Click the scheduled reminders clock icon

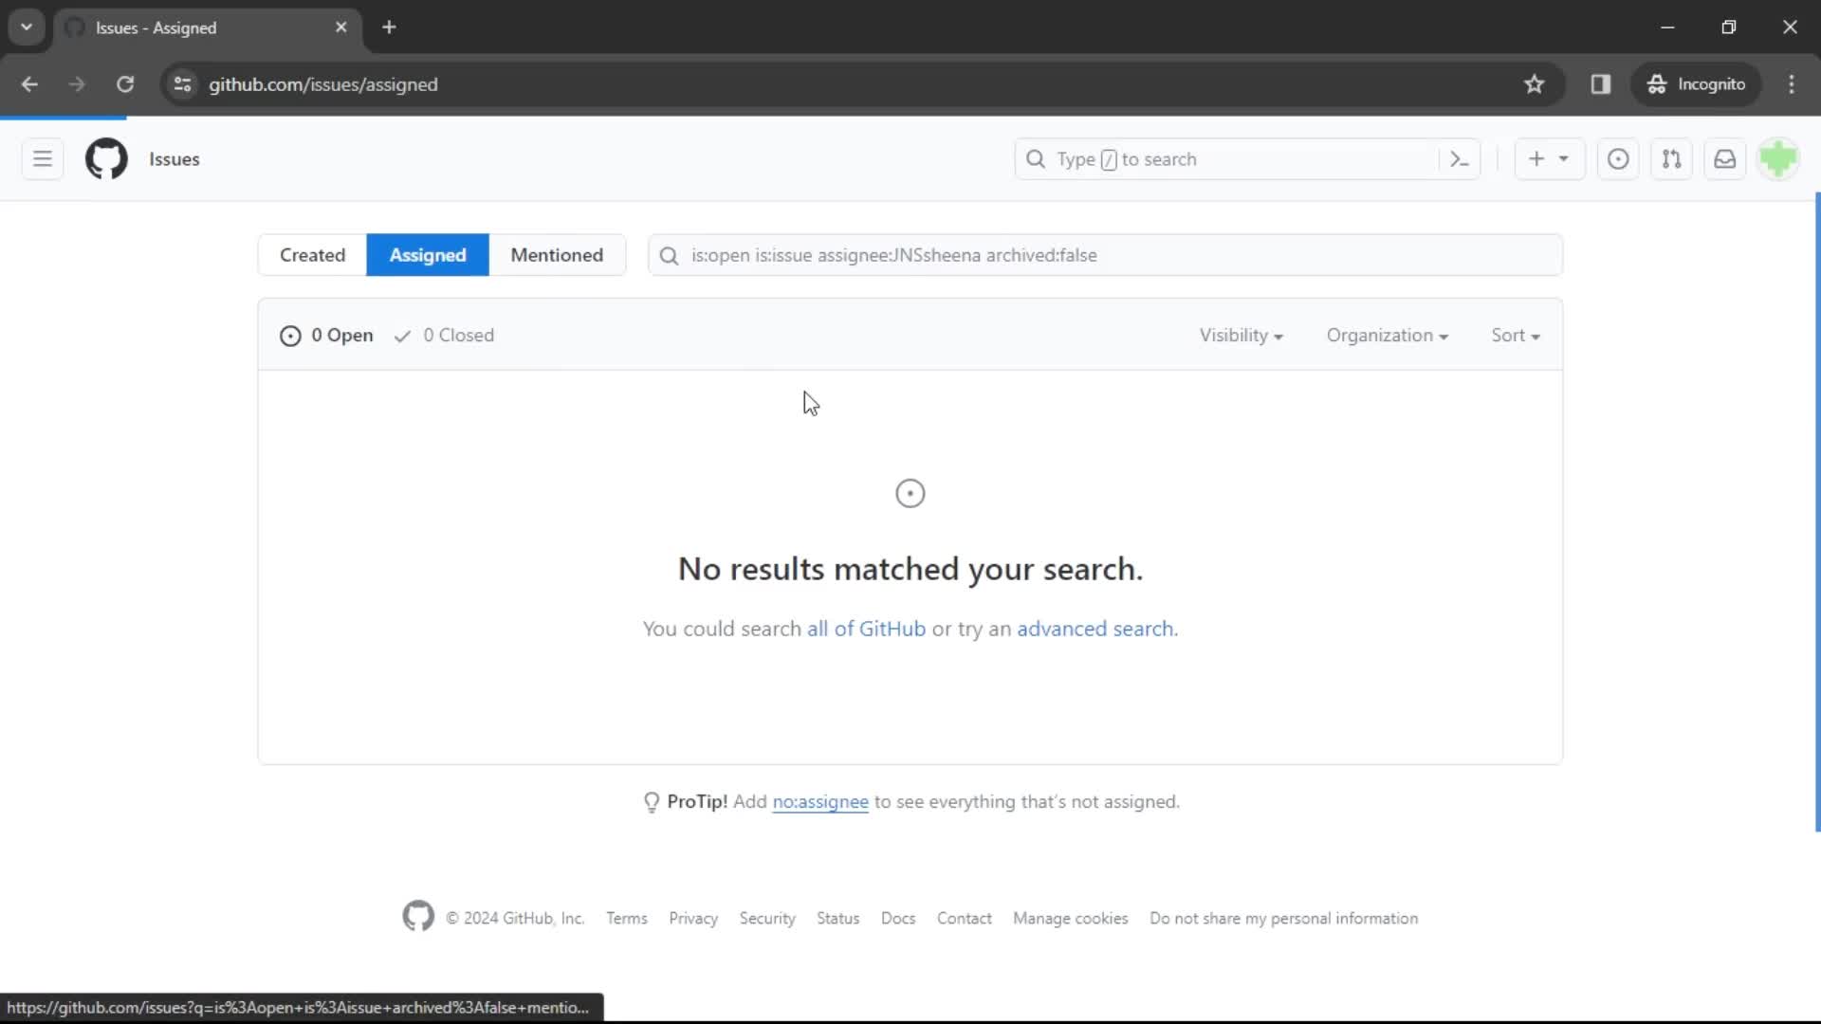coord(1618,158)
